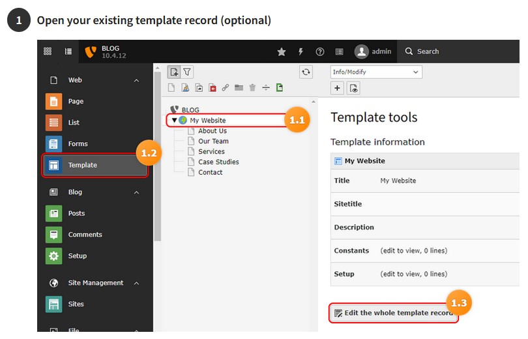Viewport: 528px width, 339px height.
Task: Click the admin username label
Action: coord(381,52)
